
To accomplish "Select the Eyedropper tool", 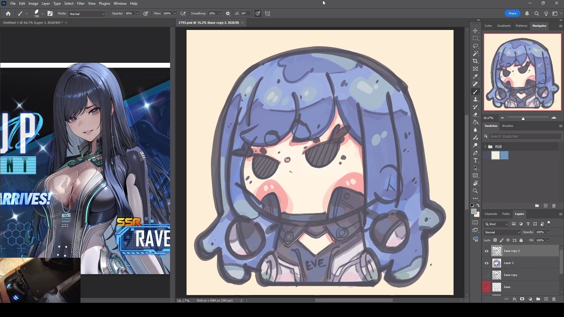I will point(475,76).
